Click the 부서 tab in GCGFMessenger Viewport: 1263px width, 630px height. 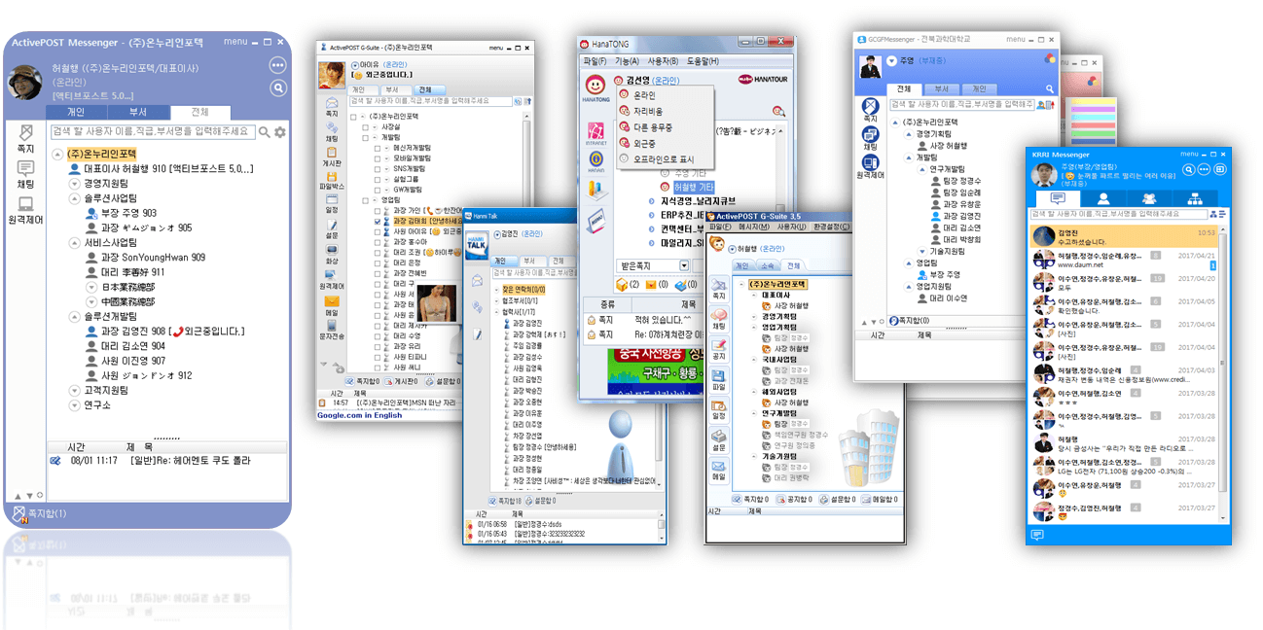tap(941, 88)
